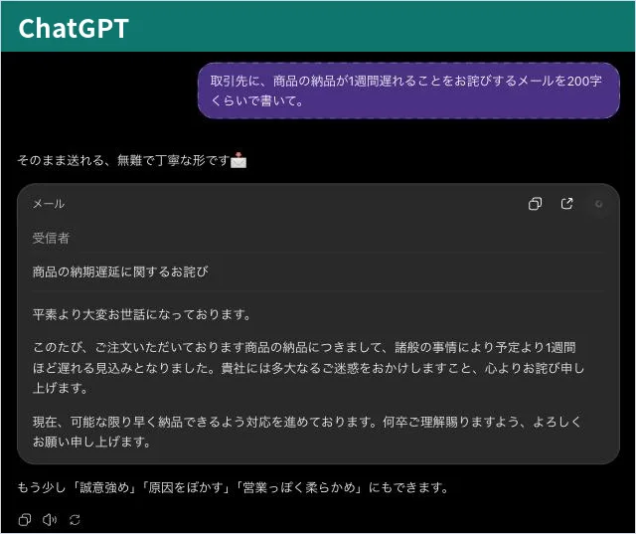Click the suggestion line もう少し「誠意強め」
This screenshot has width=636, height=534.
click(x=233, y=487)
